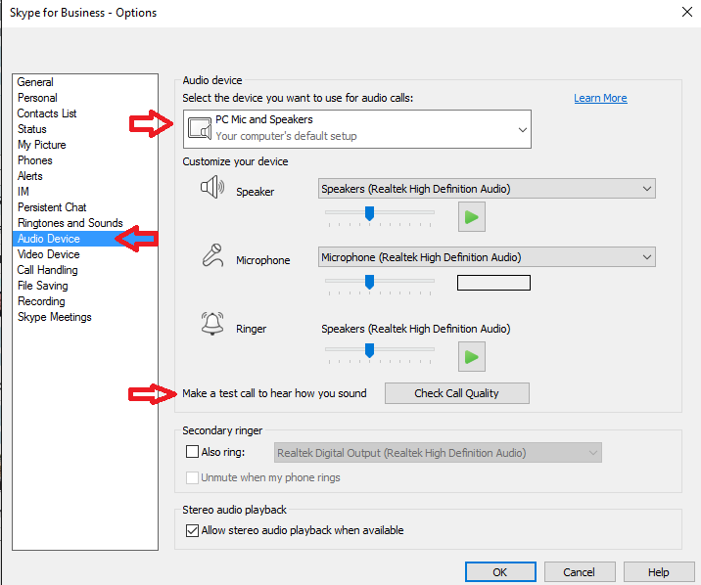Open Help for this dialog
The height and width of the screenshot is (585, 701).
pyautogui.click(x=659, y=572)
